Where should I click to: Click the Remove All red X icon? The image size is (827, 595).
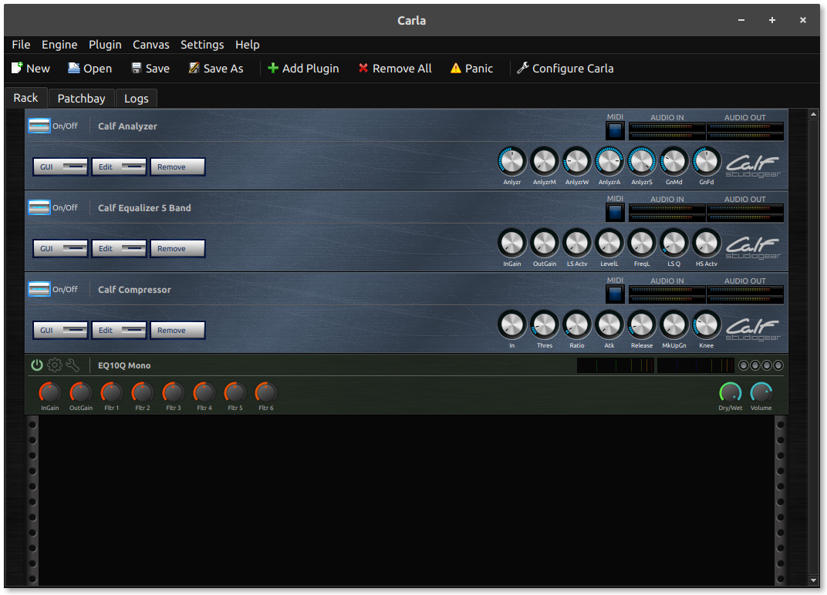363,69
